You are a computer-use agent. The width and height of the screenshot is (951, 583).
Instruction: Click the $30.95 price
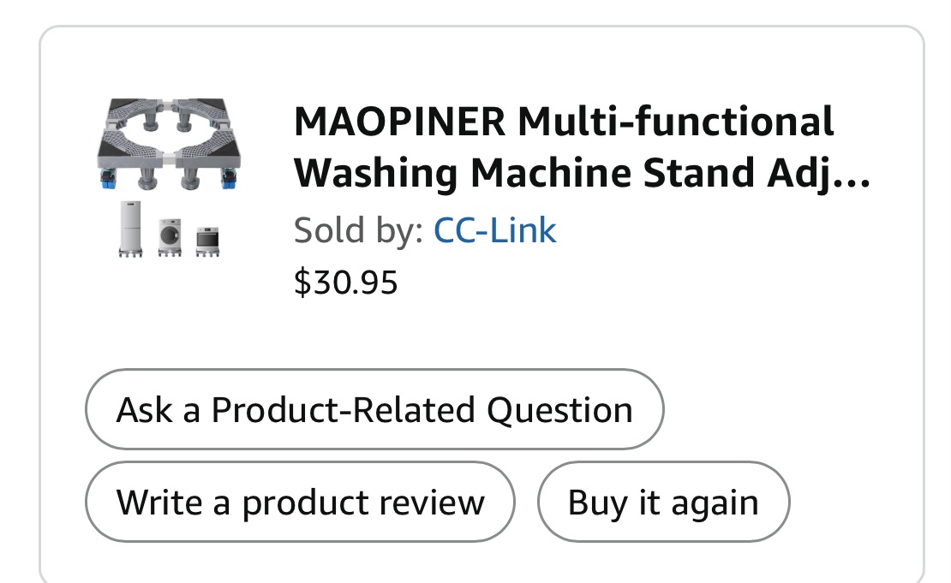tap(345, 282)
